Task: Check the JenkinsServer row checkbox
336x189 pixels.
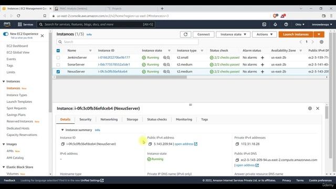Action: [58, 58]
